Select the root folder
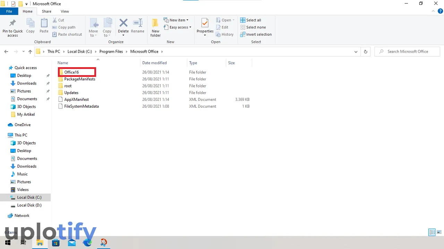 (x=65, y=86)
